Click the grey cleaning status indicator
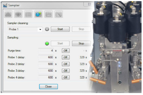The height and width of the screenshot is (95, 143). click(47, 29)
